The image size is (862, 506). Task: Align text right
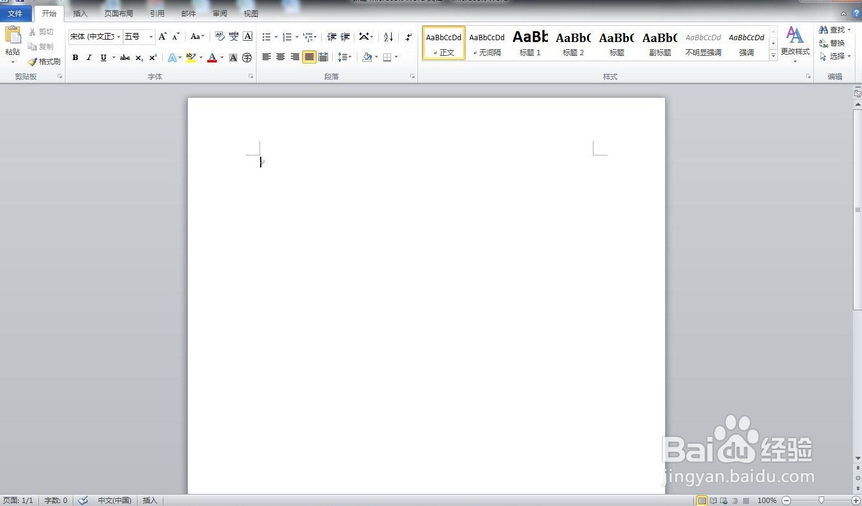coord(295,57)
